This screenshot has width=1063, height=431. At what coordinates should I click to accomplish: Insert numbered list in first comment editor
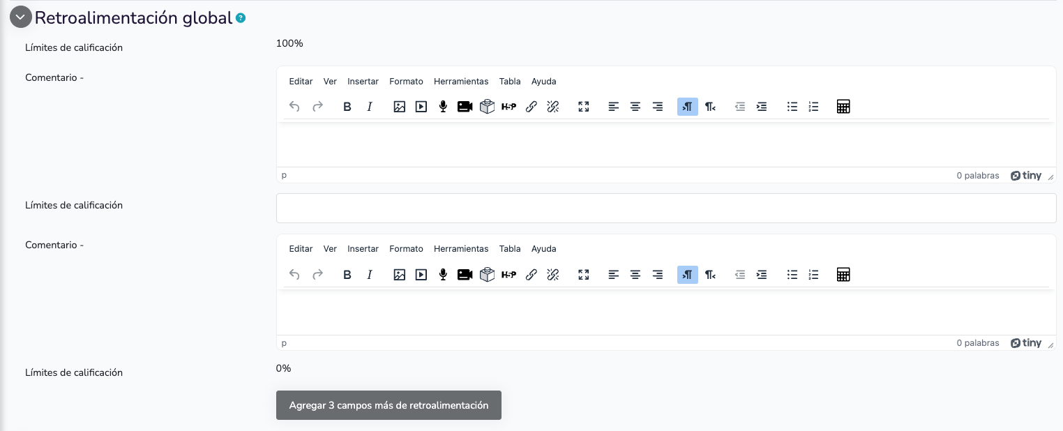pyautogui.click(x=813, y=107)
